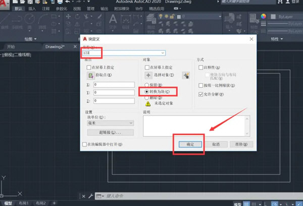Click the command line wrench icon

[90, 196]
